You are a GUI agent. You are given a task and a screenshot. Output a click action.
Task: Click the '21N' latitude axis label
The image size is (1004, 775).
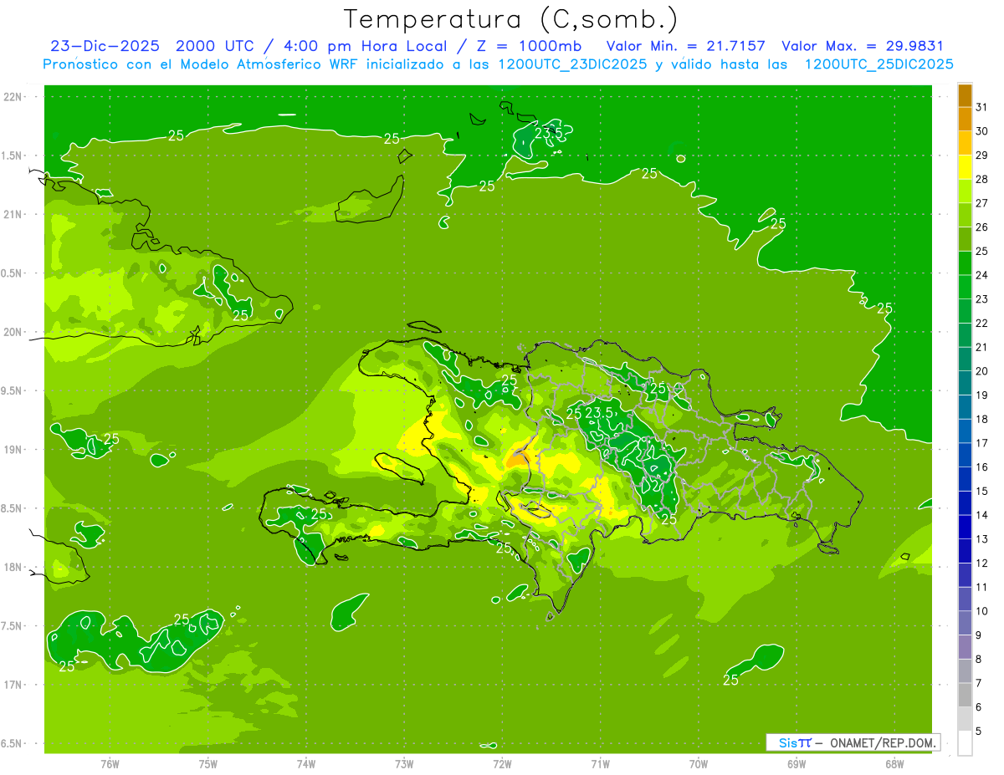point(13,215)
